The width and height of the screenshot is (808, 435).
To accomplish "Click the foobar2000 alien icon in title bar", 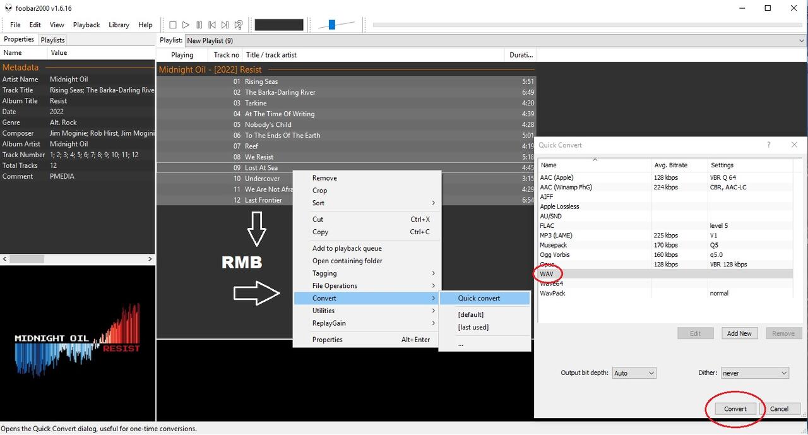I will [x=8, y=8].
